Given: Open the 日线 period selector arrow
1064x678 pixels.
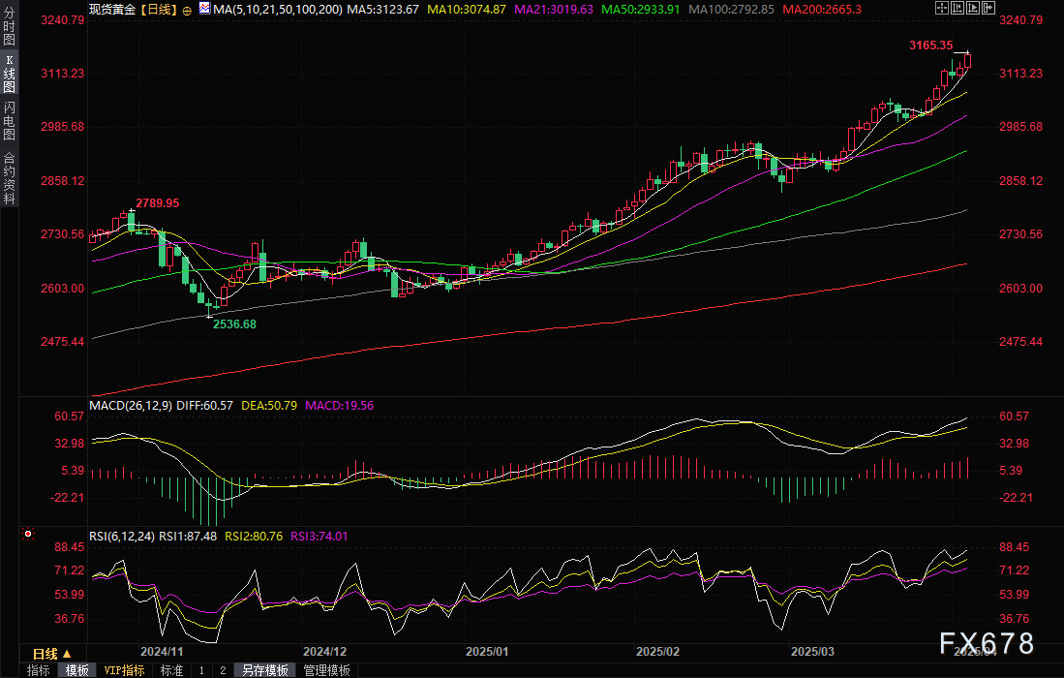Looking at the screenshot, I should coord(66,654).
